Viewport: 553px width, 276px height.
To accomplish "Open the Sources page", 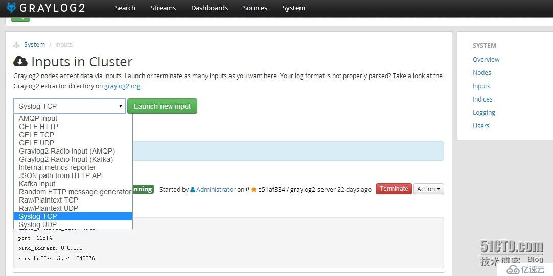I will pyautogui.click(x=255, y=8).
